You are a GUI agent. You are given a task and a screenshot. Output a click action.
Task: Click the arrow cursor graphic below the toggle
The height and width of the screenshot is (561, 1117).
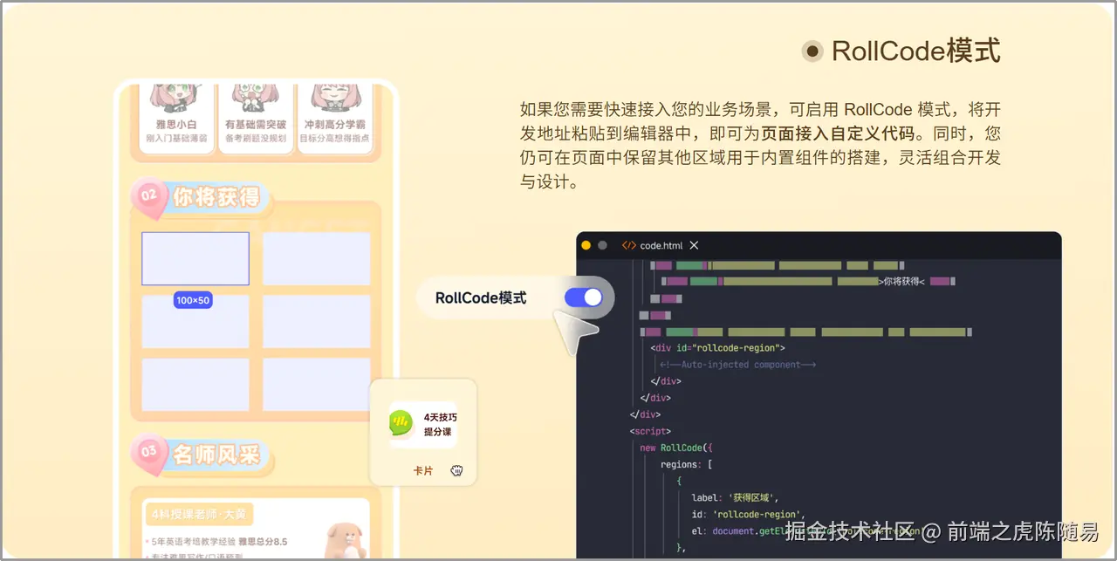pos(578,332)
